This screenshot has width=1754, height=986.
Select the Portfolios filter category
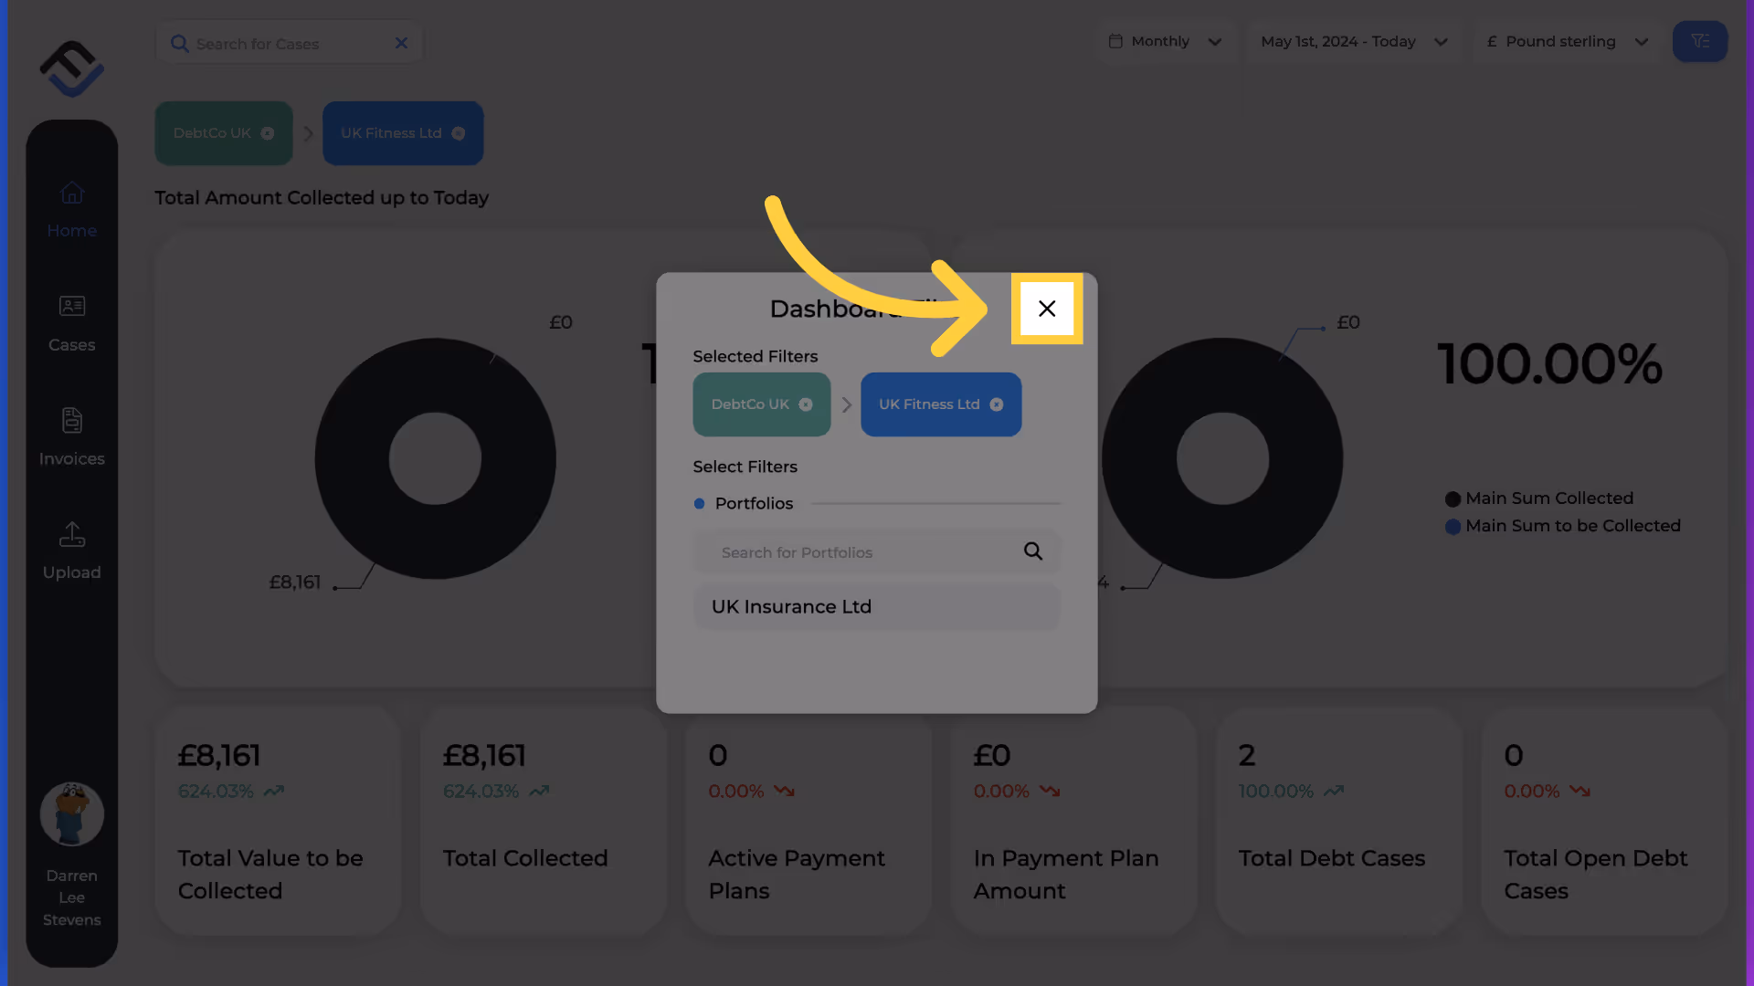pos(754,504)
